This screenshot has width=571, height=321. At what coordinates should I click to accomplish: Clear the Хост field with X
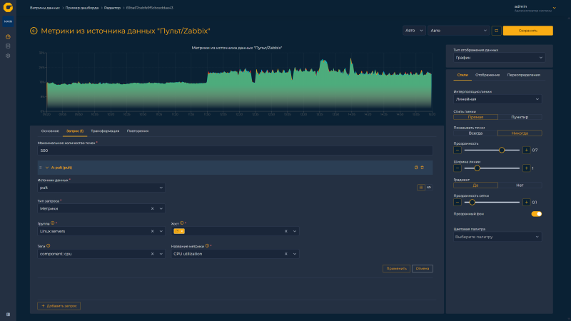tap(286, 231)
